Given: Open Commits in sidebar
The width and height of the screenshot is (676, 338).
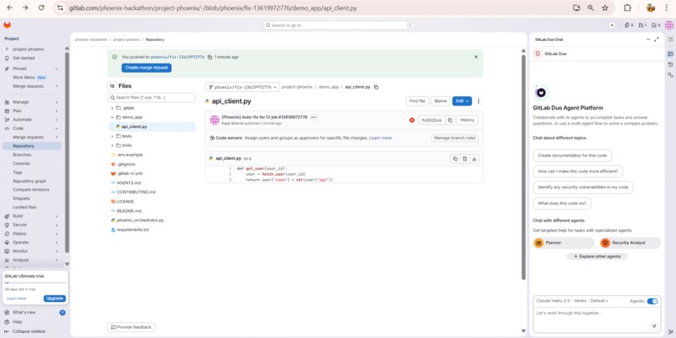Looking at the screenshot, I should point(31,163).
